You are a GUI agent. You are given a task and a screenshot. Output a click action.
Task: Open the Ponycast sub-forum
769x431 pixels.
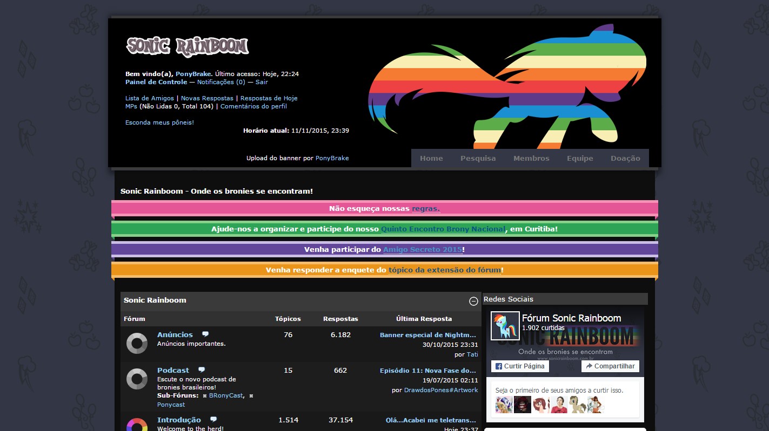(x=171, y=405)
